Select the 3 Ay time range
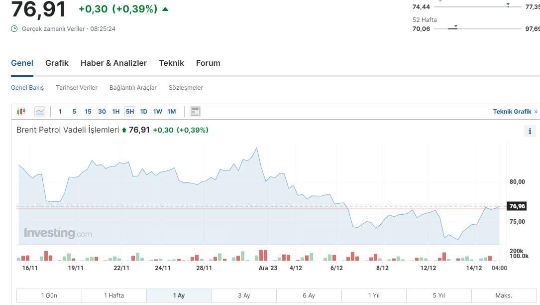Image resolution: width=540 pixels, height=305 pixels. (x=244, y=296)
